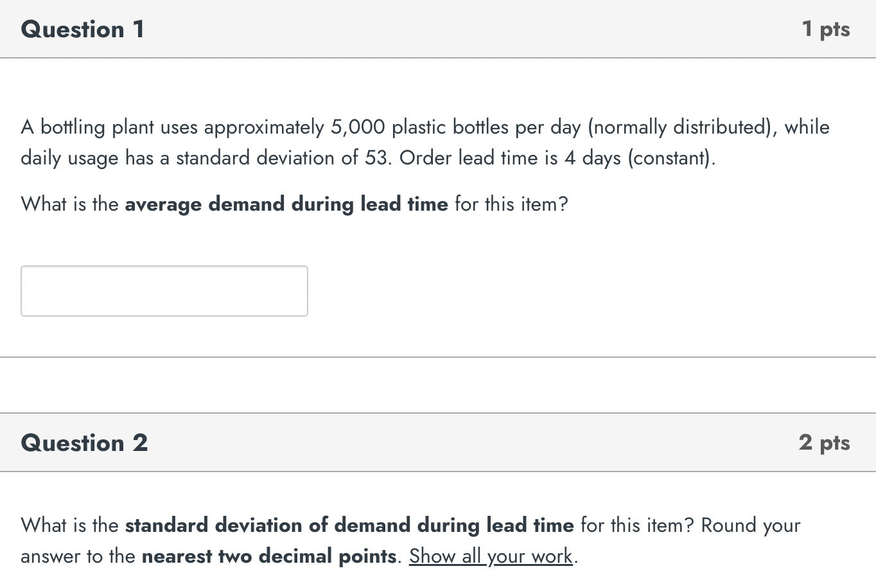The height and width of the screenshot is (573, 876).
Task: Click the 2 pts label on Question 2
Action: 825,443
